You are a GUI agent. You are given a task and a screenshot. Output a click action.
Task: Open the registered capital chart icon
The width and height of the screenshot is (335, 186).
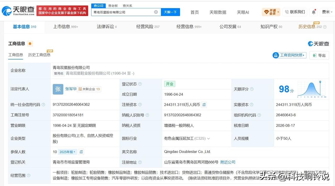click(204, 105)
